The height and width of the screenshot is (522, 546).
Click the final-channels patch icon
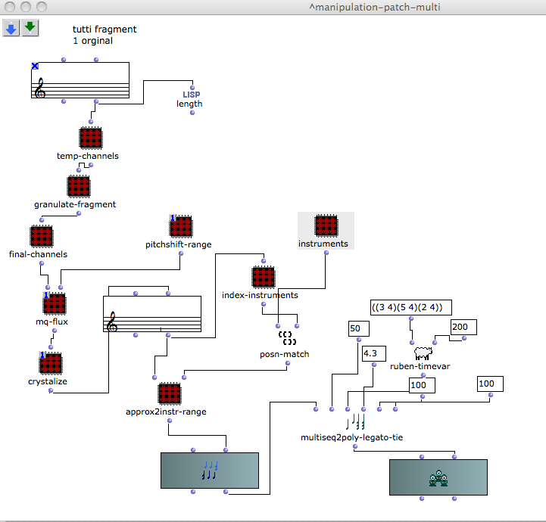(x=41, y=236)
